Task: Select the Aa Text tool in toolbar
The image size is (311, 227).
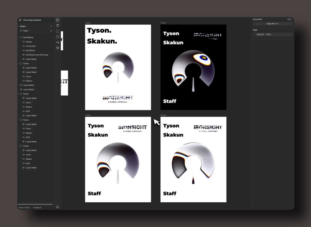Action: [58, 42]
